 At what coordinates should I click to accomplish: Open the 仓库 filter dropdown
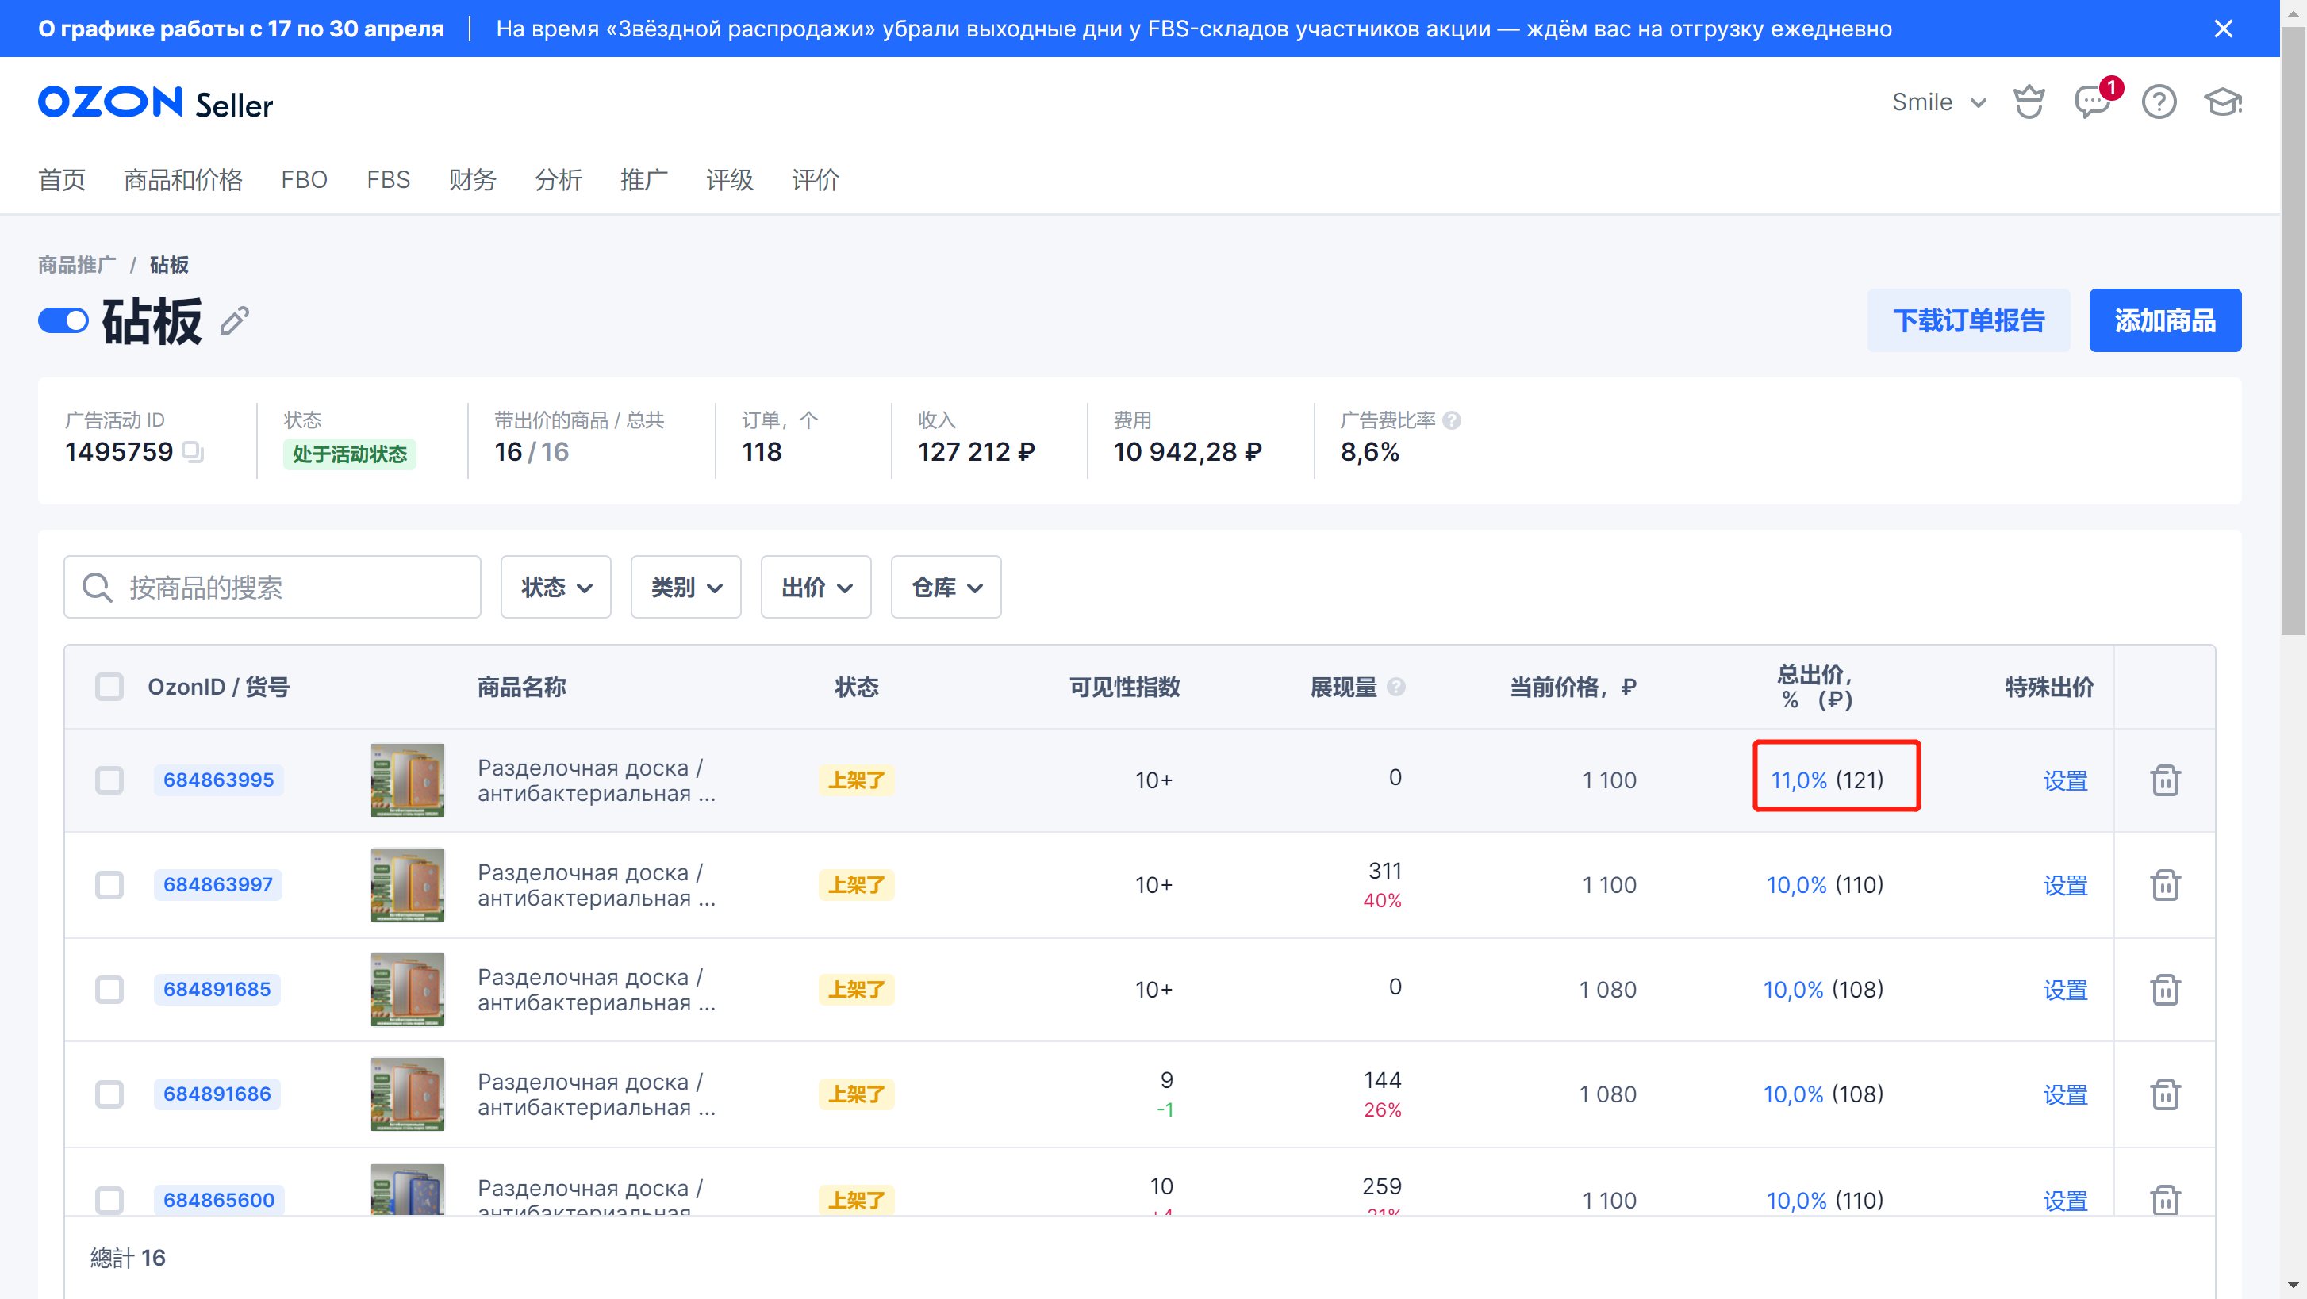coord(946,588)
